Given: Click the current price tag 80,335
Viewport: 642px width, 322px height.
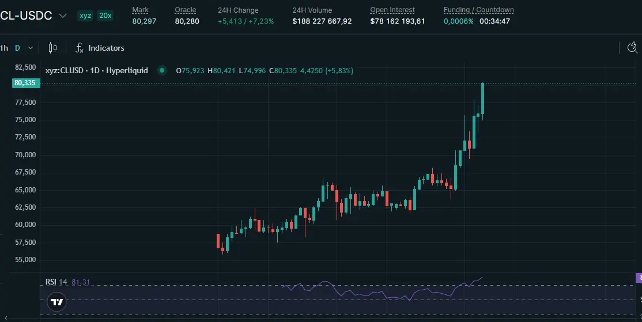Looking at the screenshot, I should pos(25,83).
